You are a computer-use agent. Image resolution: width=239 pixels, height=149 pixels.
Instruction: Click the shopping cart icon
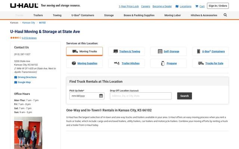(x=197, y=6)
